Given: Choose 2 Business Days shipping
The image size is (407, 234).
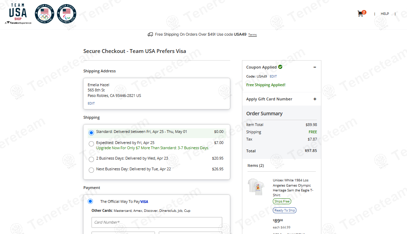Looking at the screenshot, I should pos(91,159).
